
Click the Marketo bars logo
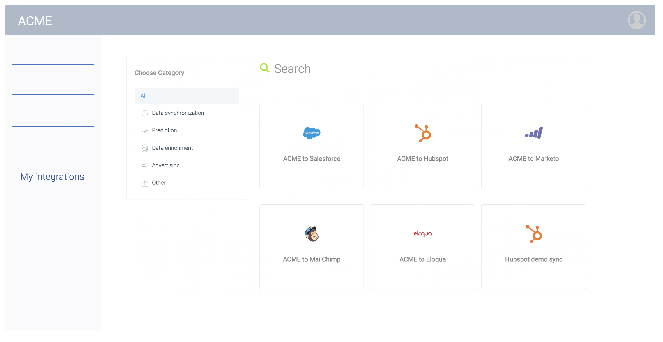point(534,133)
